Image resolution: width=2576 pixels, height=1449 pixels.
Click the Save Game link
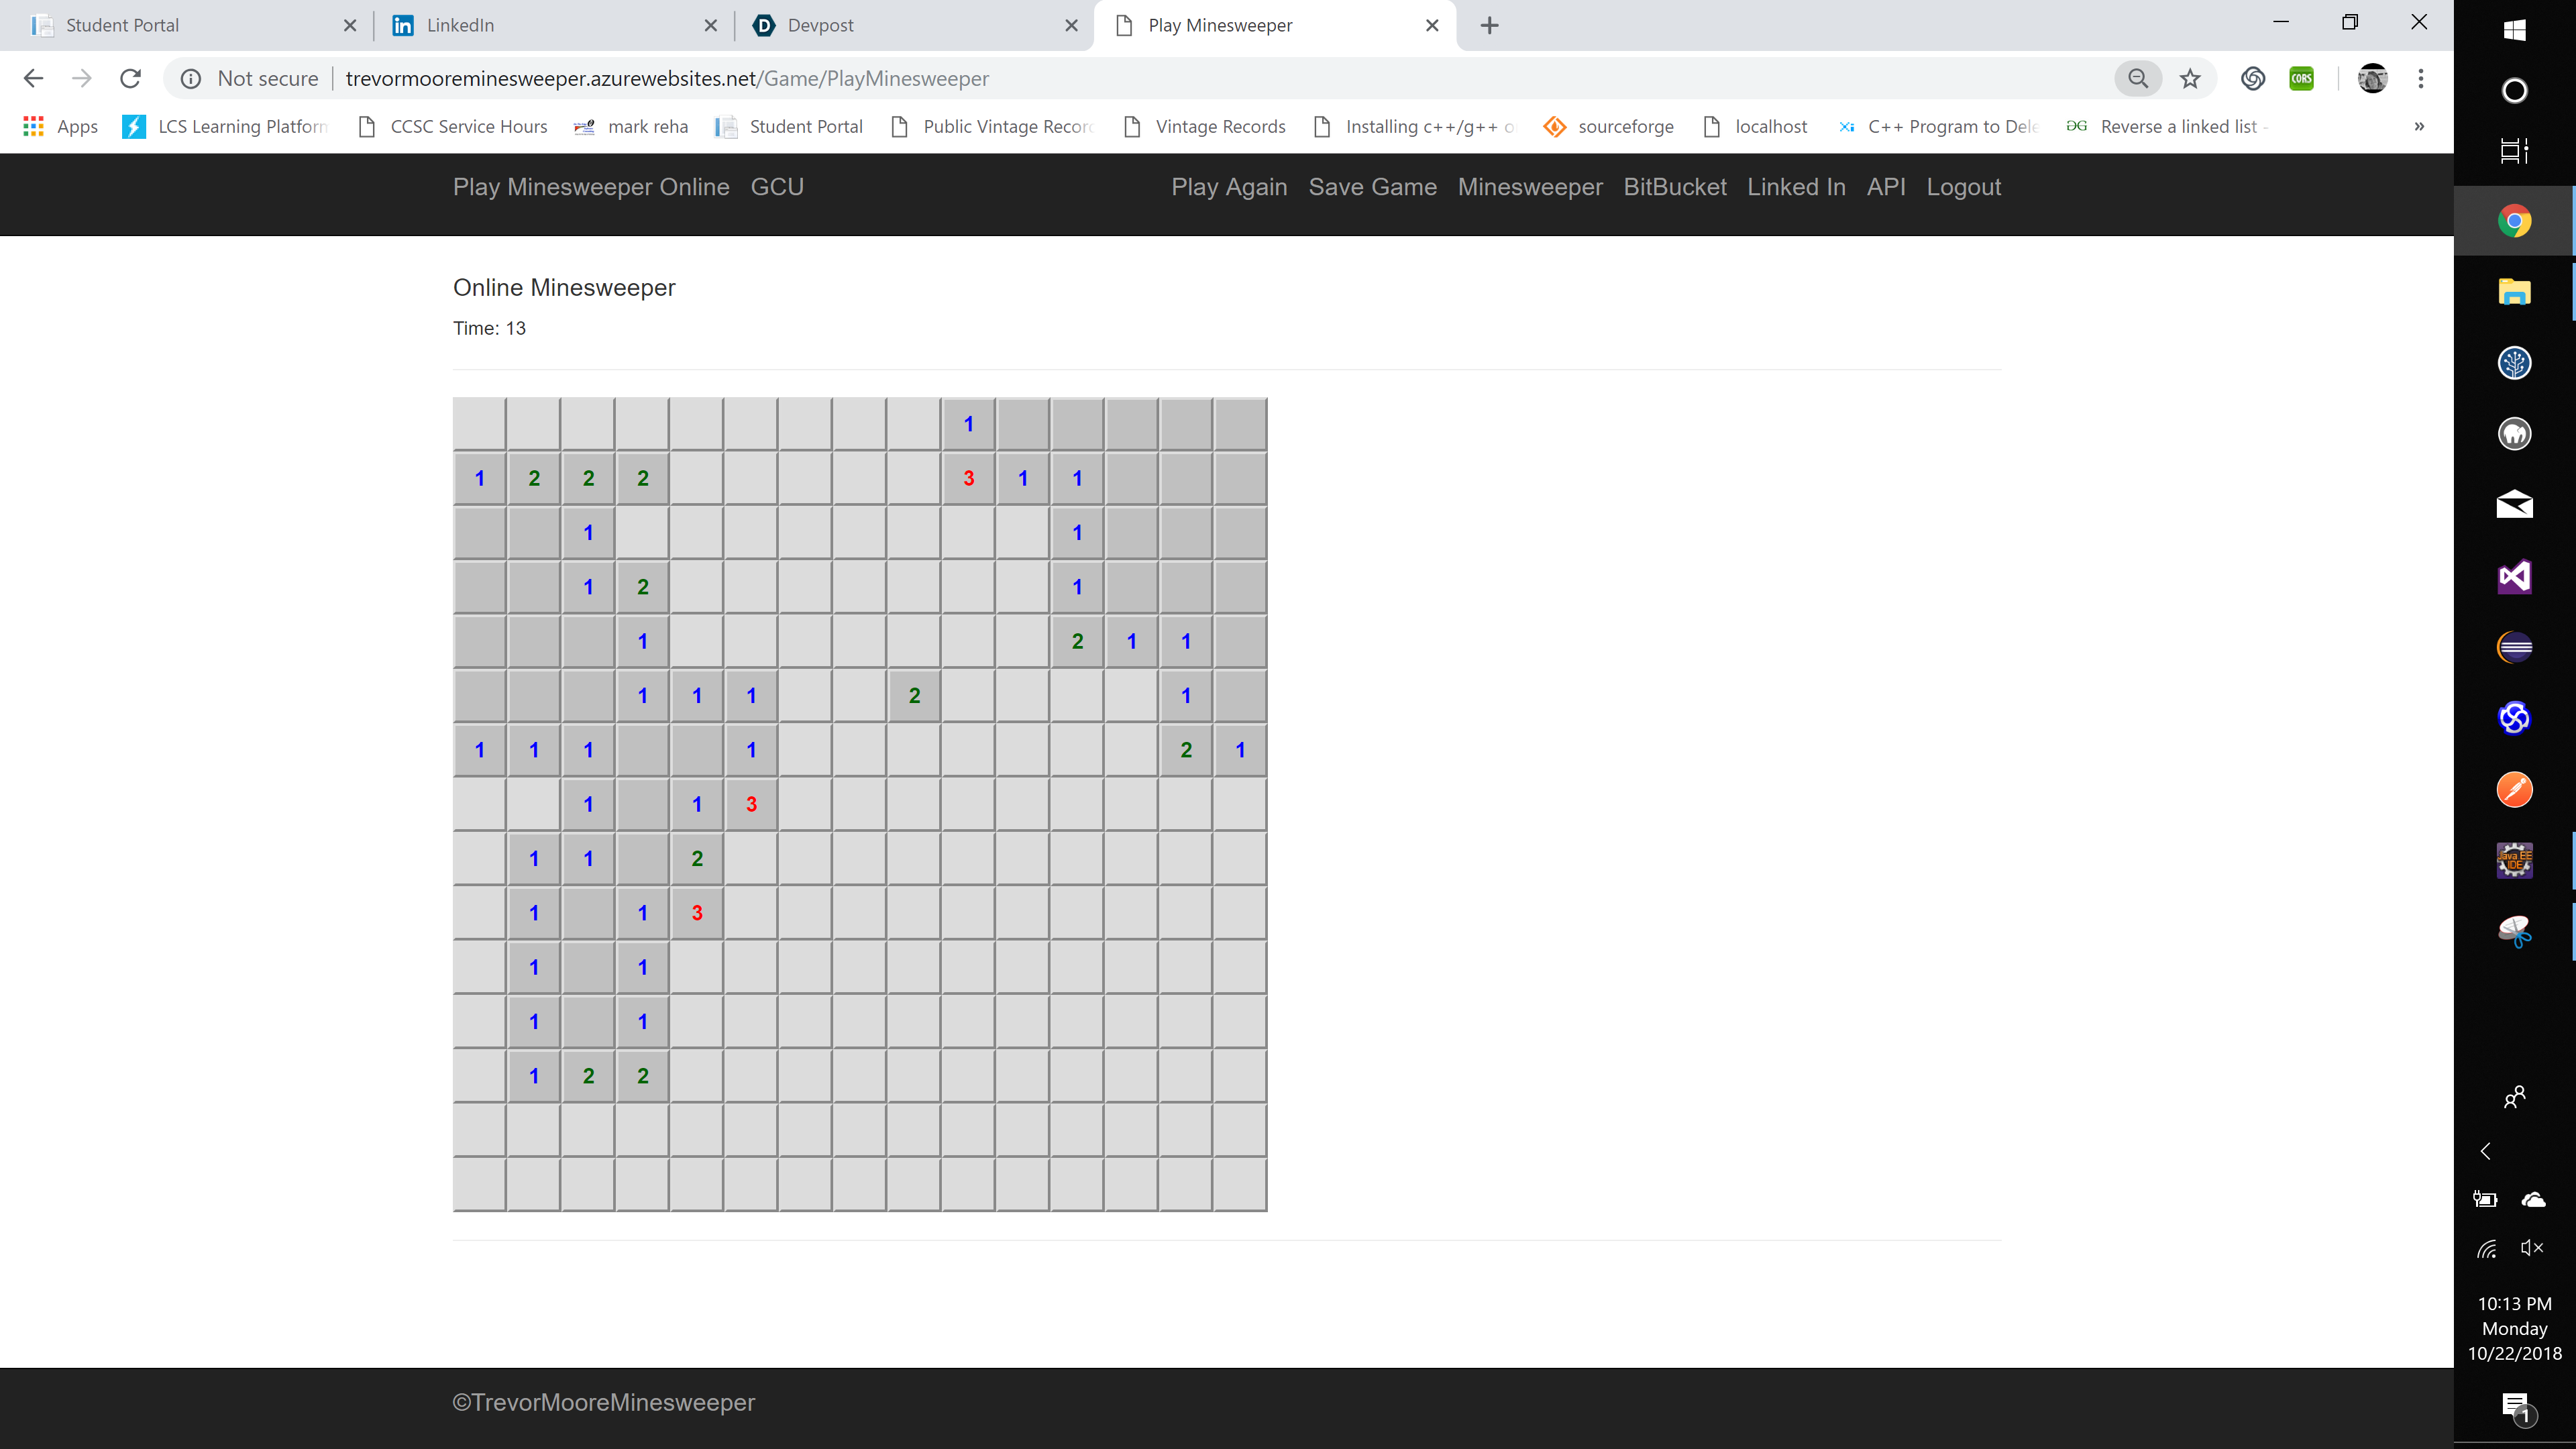pos(1372,187)
